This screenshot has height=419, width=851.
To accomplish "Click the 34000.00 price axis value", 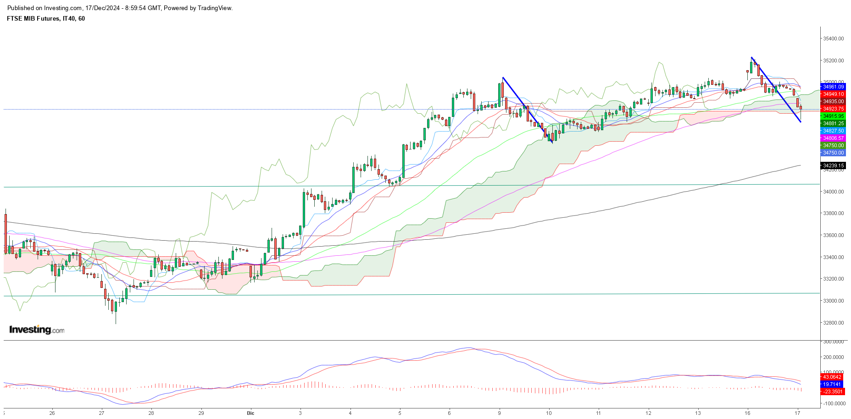I will (834, 192).
